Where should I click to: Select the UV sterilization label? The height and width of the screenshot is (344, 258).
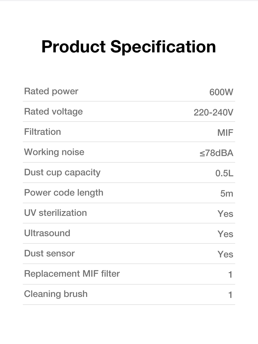[55, 213]
